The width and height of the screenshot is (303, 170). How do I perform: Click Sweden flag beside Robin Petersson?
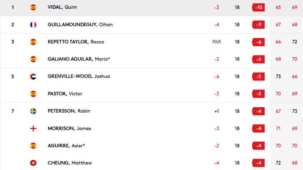(x=33, y=111)
